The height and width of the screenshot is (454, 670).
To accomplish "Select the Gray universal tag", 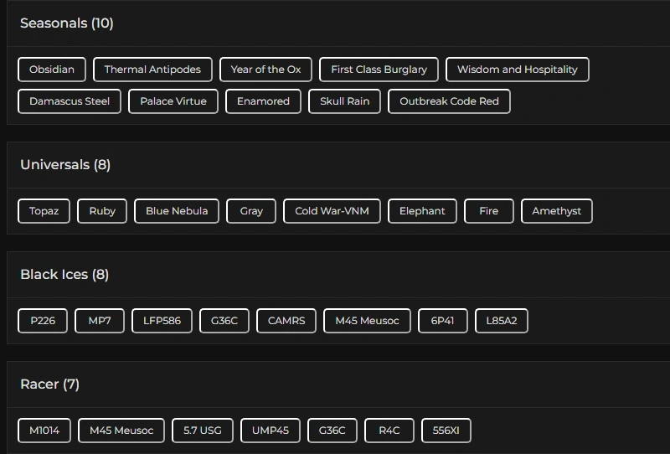I will coord(251,211).
